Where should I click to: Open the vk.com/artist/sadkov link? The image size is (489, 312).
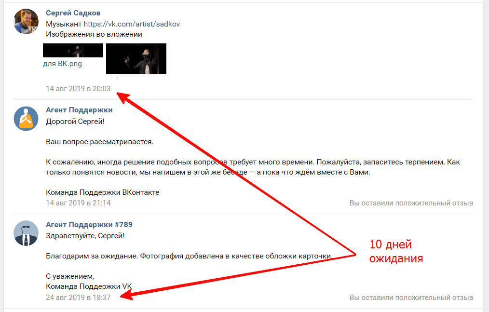(132, 24)
